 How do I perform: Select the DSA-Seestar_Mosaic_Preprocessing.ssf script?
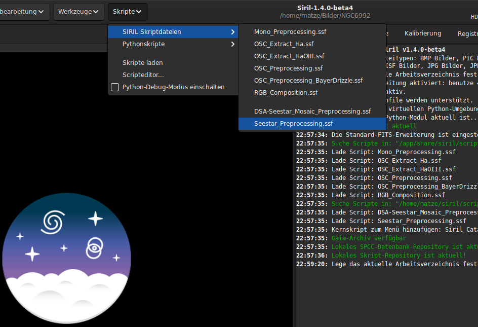[312, 112]
